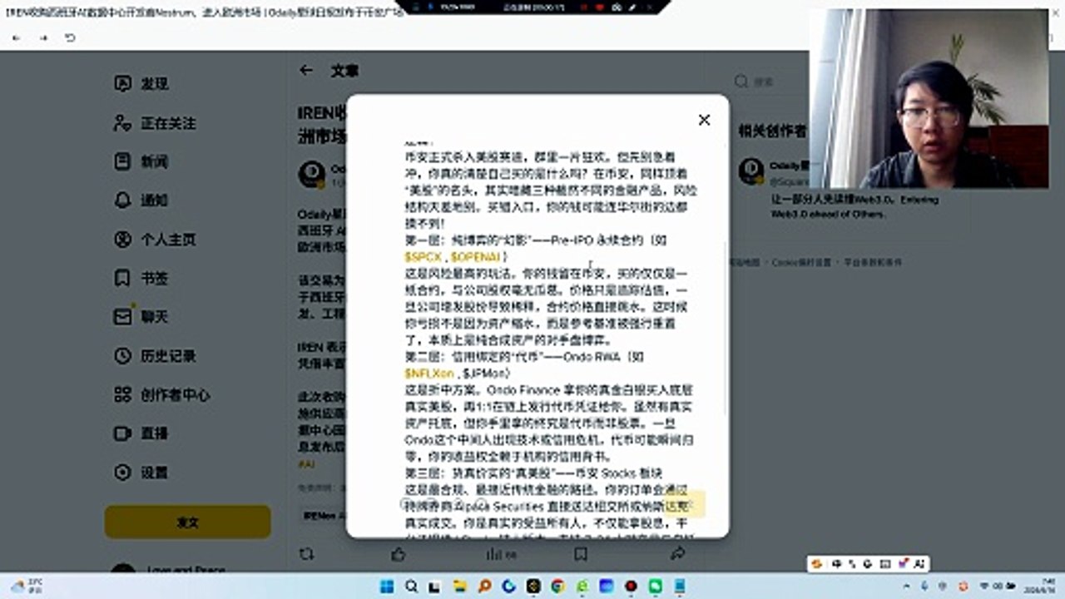The image size is (1065, 599).
Task: Click the IRENon tag chip
Action: [320, 516]
